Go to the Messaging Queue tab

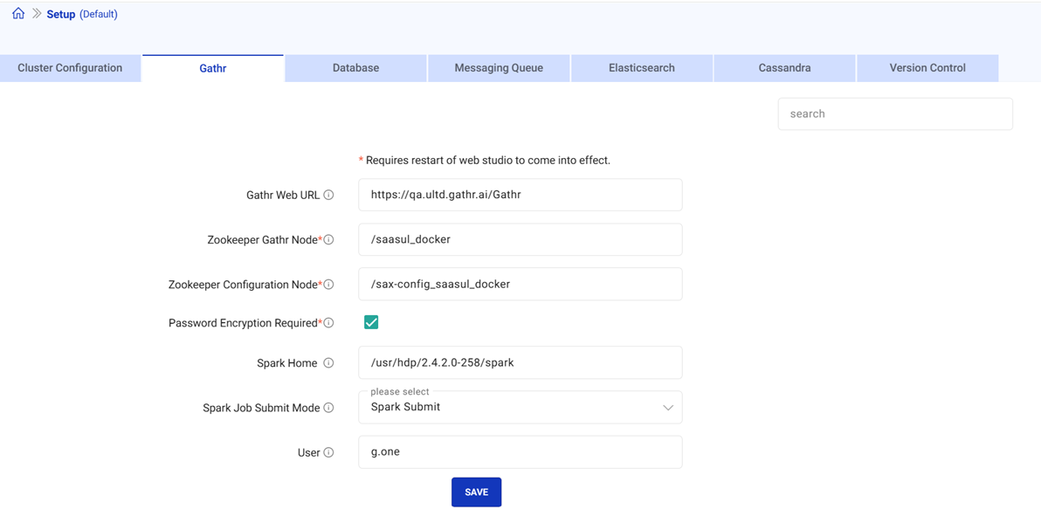(499, 68)
